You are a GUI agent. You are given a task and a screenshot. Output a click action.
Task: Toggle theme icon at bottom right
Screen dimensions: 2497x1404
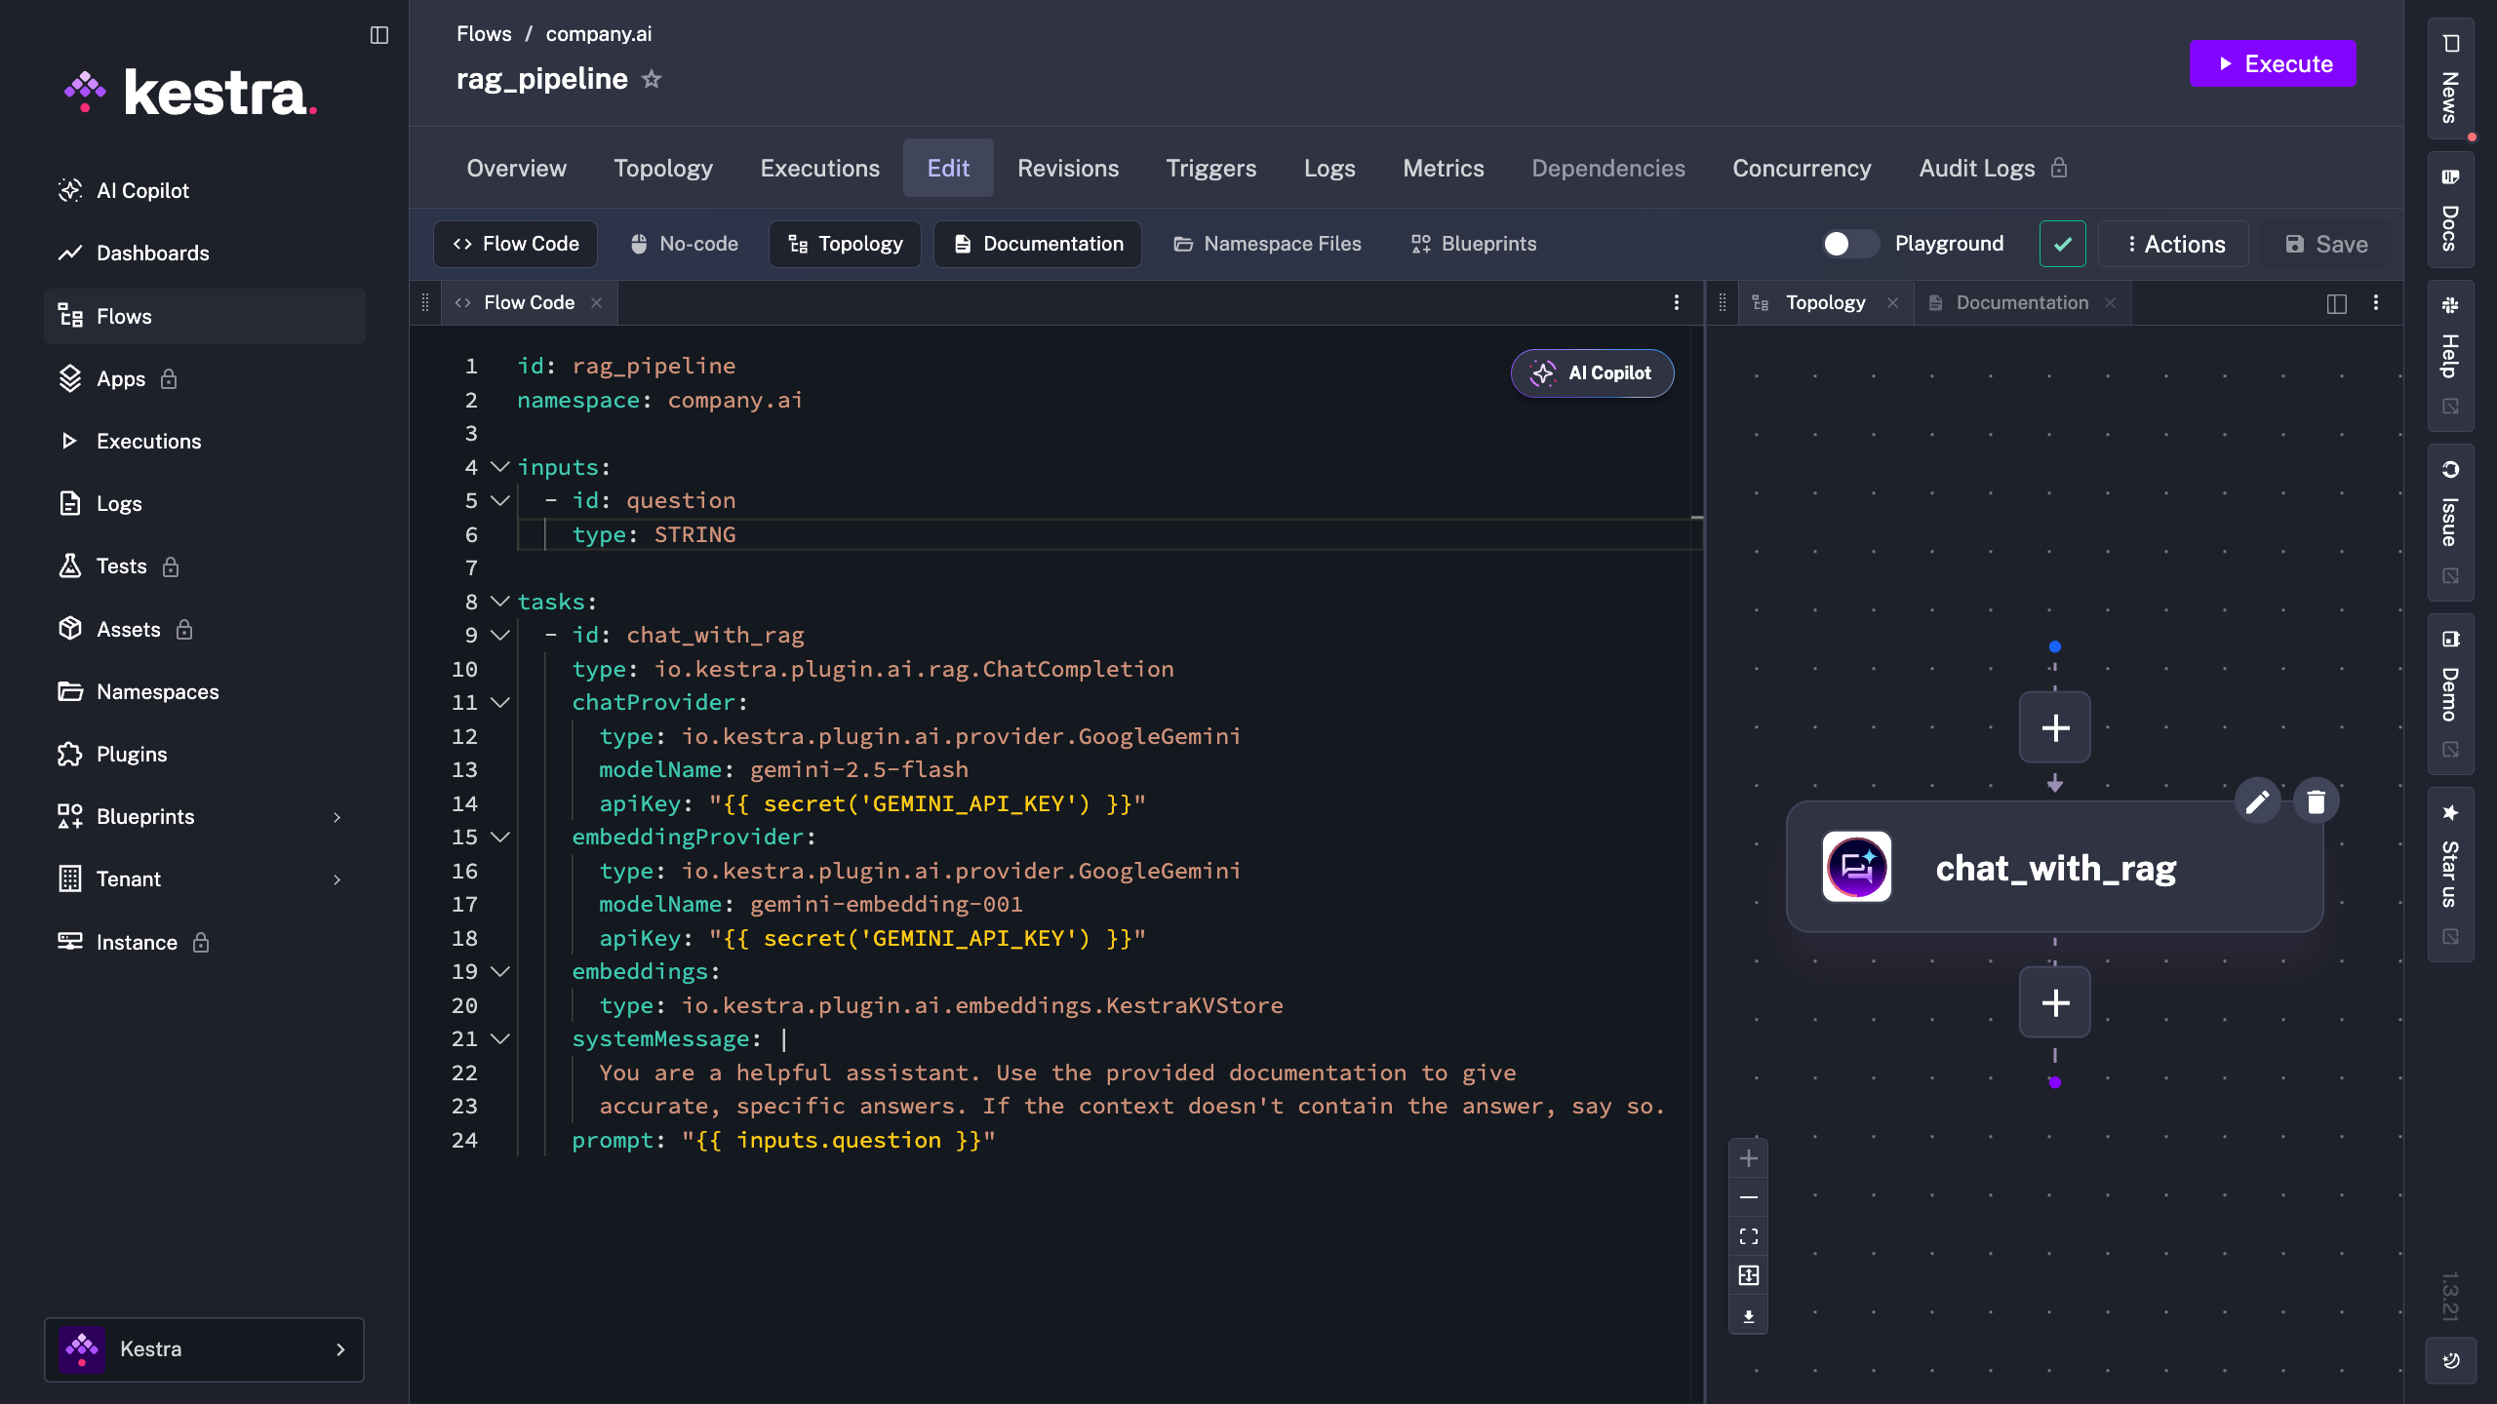point(2450,1360)
